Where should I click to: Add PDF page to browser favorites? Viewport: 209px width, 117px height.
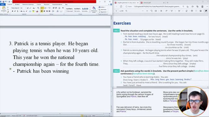click(x=187, y=6)
